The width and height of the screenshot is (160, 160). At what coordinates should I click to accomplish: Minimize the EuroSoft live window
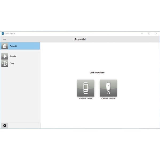point(142,34)
